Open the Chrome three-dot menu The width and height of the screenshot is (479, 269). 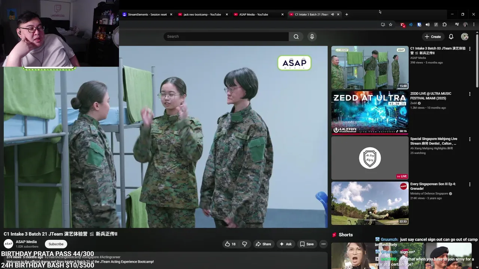coord(473,25)
